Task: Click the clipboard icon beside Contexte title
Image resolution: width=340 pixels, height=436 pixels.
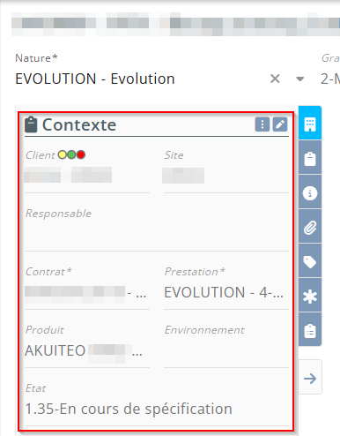Action: pyautogui.click(x=31, y=124)
